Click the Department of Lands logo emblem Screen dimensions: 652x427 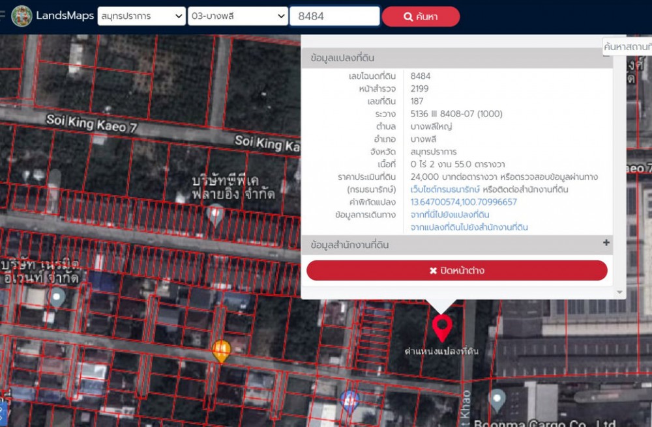[22, 16]
